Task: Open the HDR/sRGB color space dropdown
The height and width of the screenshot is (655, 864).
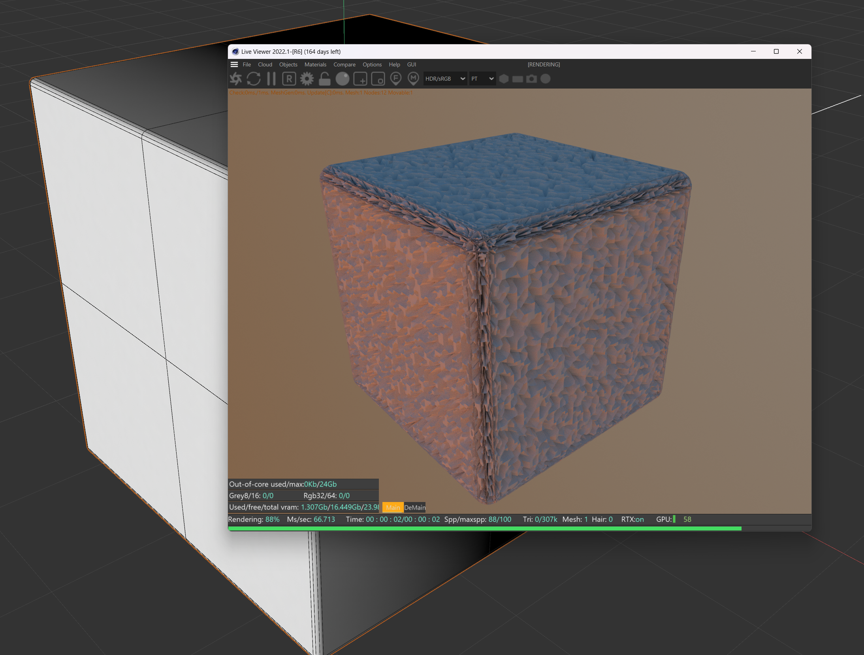Action: coord(445,79)
